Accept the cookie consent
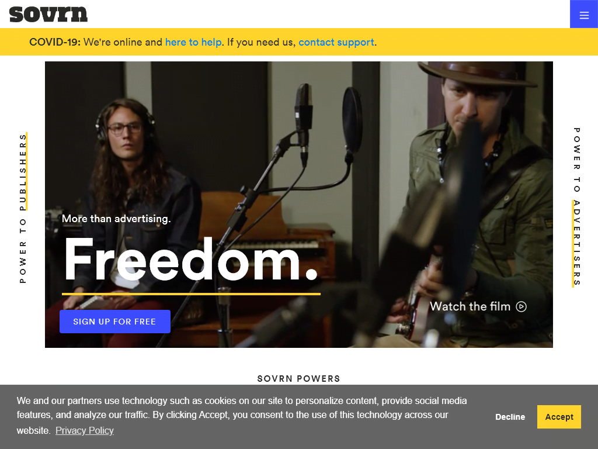The image size is (598, 449). click(559, 417)
